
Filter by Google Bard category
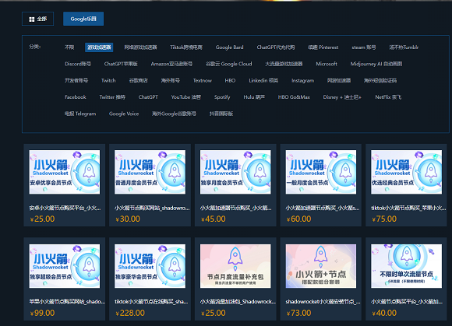pos(229,47)
